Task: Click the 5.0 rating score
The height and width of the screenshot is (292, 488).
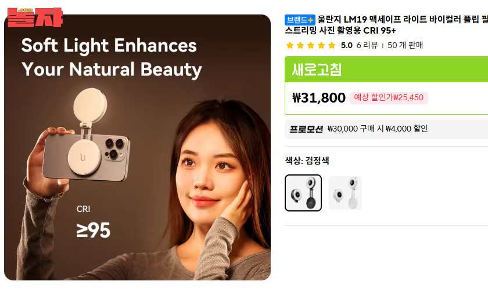Action: [x=346, y=45]
